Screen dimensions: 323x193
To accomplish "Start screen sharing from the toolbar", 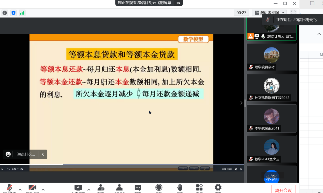I will [78, 188].
